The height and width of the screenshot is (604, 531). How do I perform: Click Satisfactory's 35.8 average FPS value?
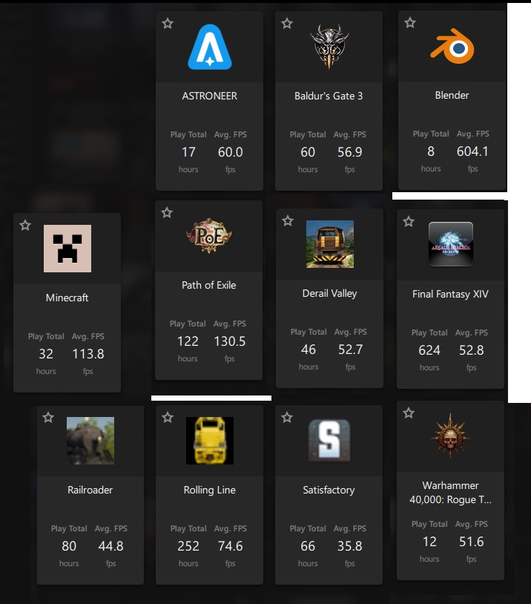349,546
